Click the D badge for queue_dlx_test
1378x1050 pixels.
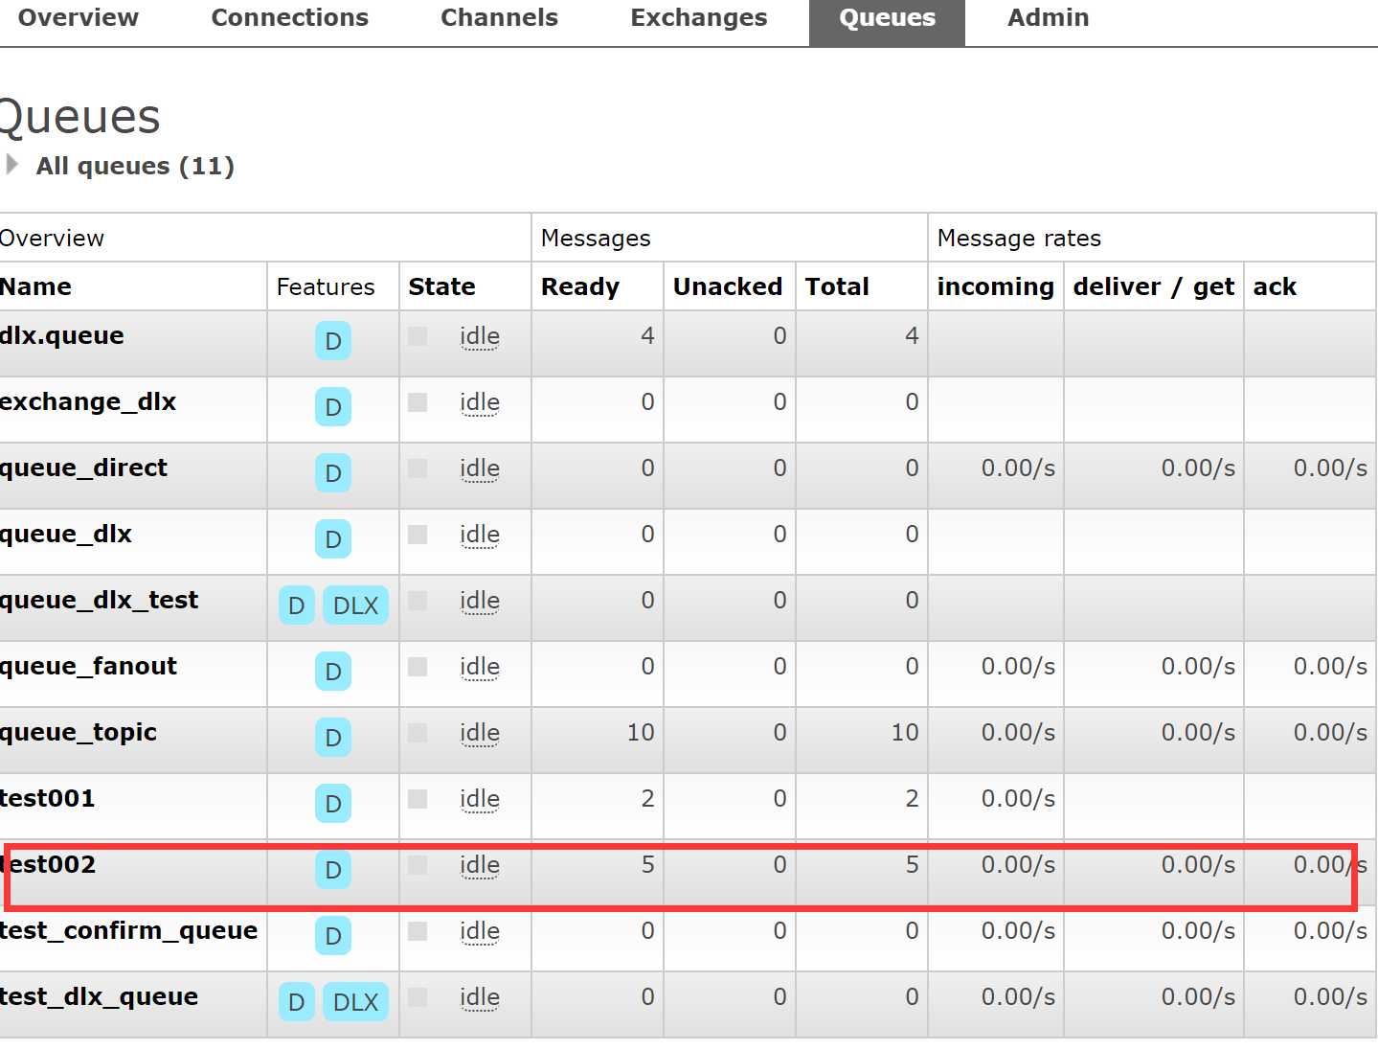pyautogui.click(x=297, y=605)
